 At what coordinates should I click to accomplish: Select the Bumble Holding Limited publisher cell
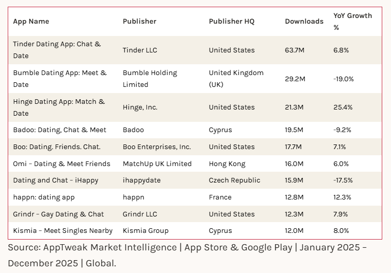[150, 79]
